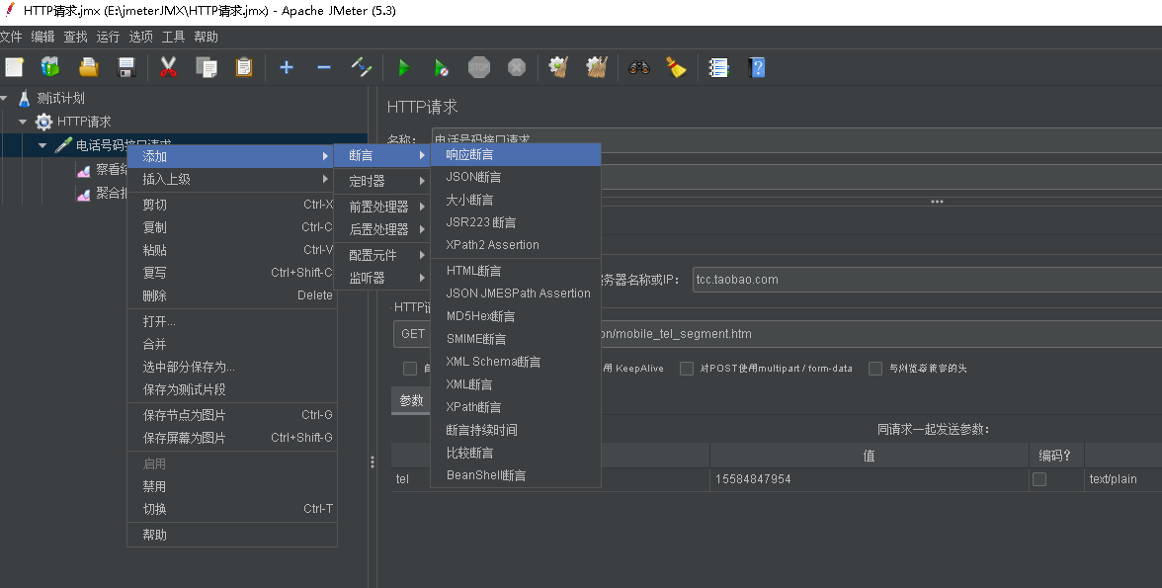Click the Copy toolbar icon
Screen dimensions: 1162x588
(206, 67)
